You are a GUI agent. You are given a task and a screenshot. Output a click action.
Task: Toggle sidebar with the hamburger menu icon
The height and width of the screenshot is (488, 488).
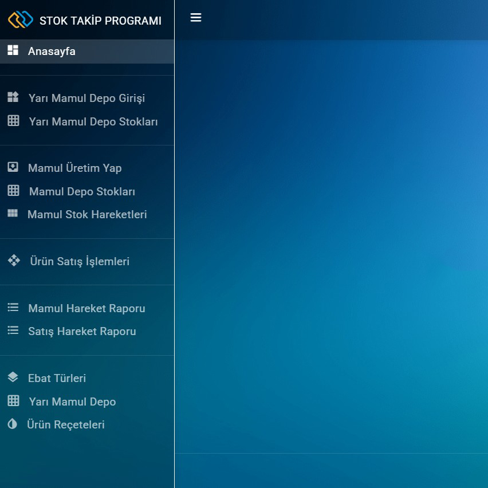(x=196, y=17)
